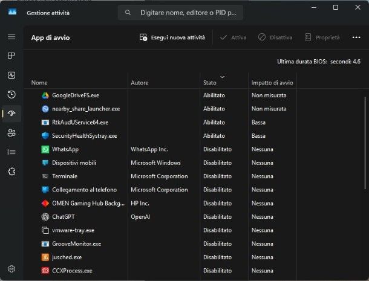
Task: Click the OpenAI author cell
Action: 140,217
